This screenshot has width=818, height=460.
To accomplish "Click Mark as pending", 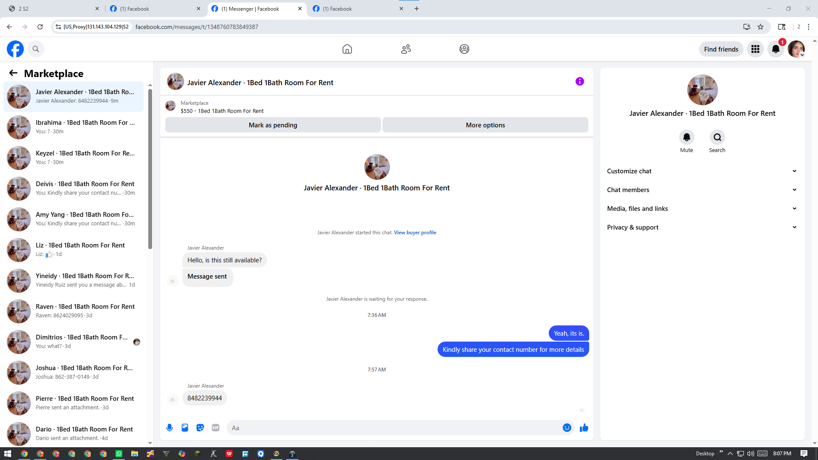I will pos(273,125).
